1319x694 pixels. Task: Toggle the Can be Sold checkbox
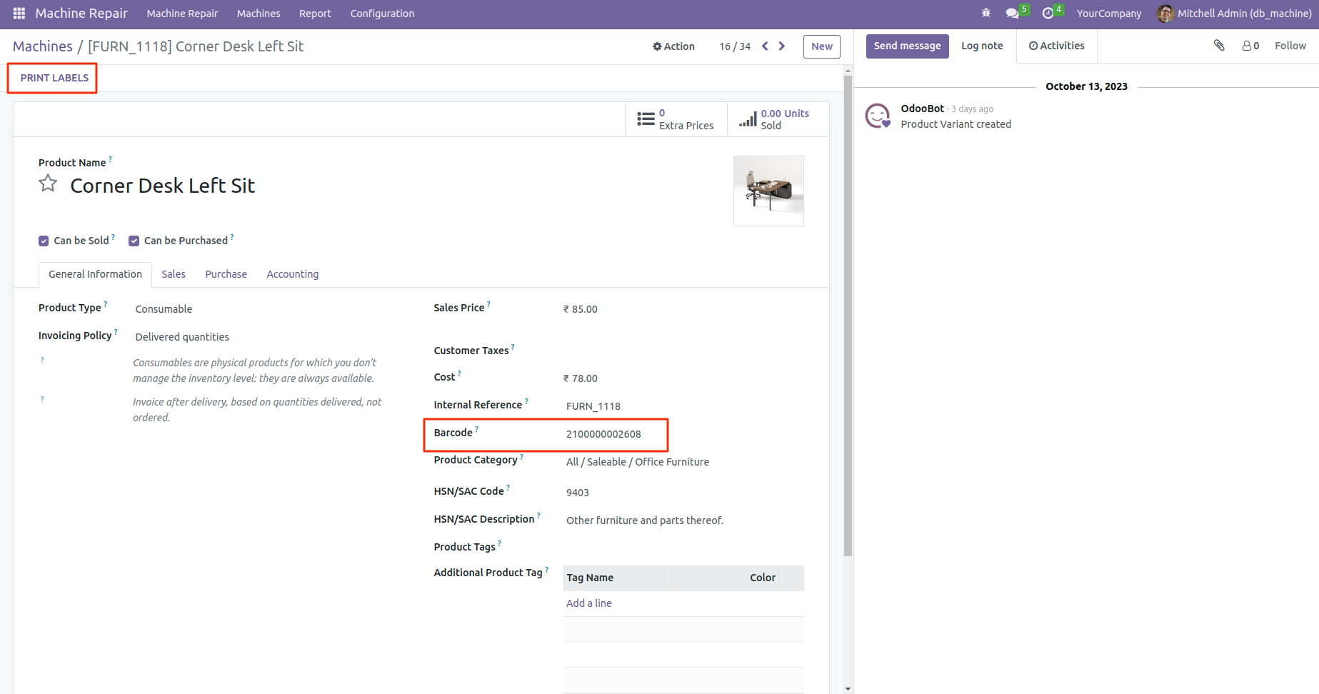(x=44, y=241)
